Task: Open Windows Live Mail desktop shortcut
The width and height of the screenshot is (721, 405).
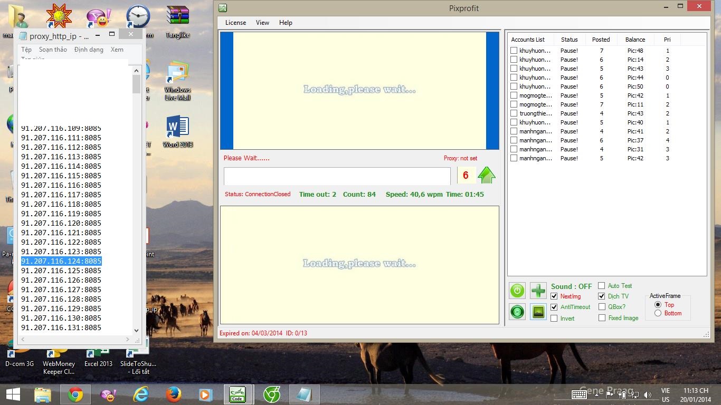Action: coord(178,81)
